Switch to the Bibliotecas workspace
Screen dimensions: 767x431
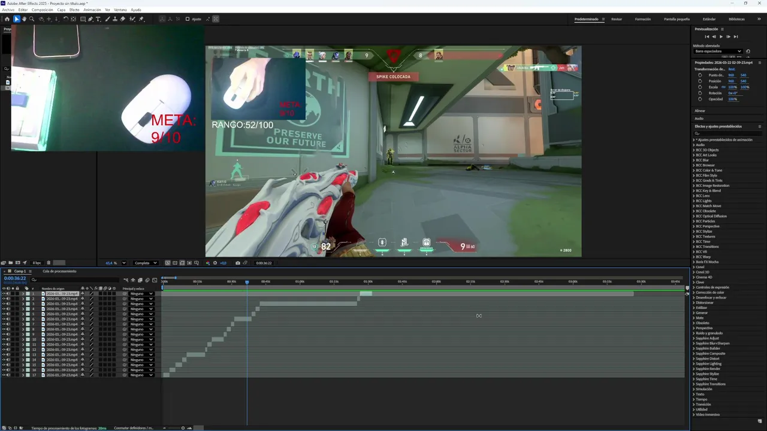(x=737, y=19)
